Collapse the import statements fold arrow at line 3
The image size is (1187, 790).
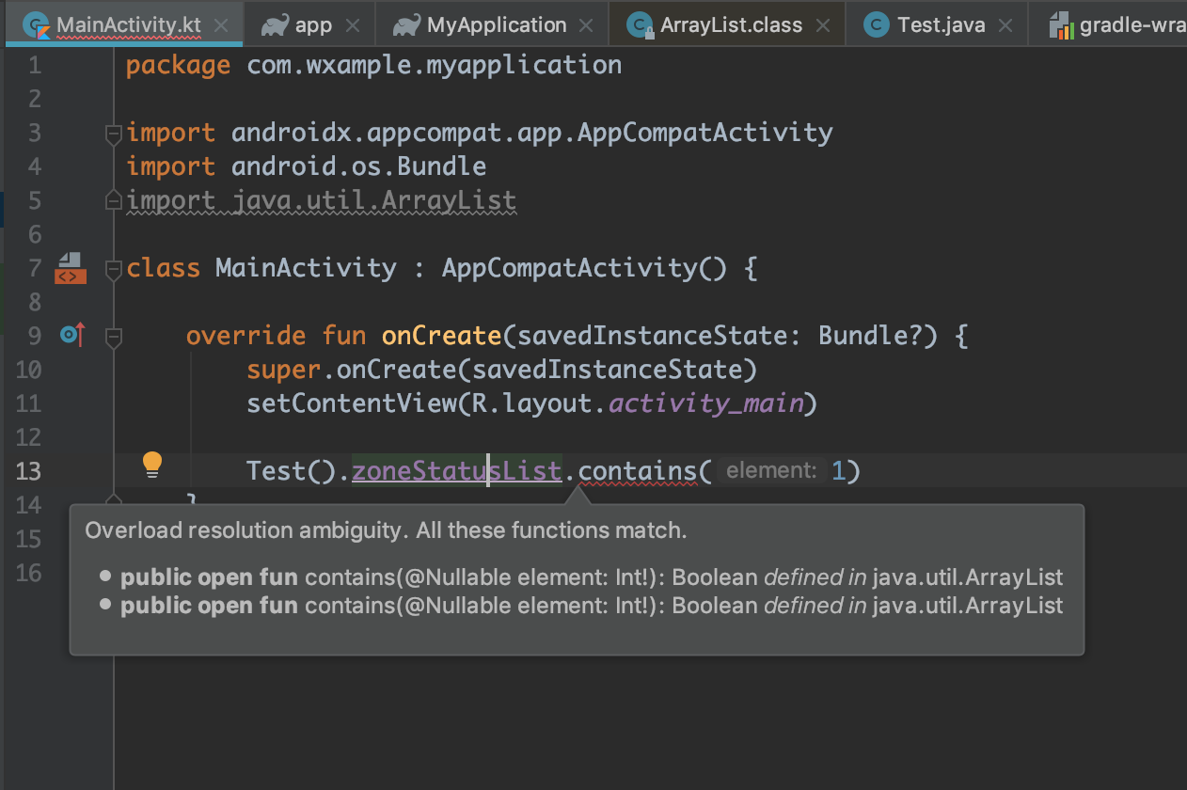(x=113, y=133)
